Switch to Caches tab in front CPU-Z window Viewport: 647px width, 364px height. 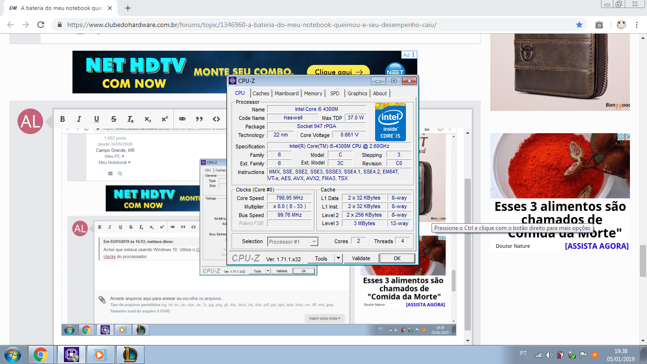tap(261, 93)
